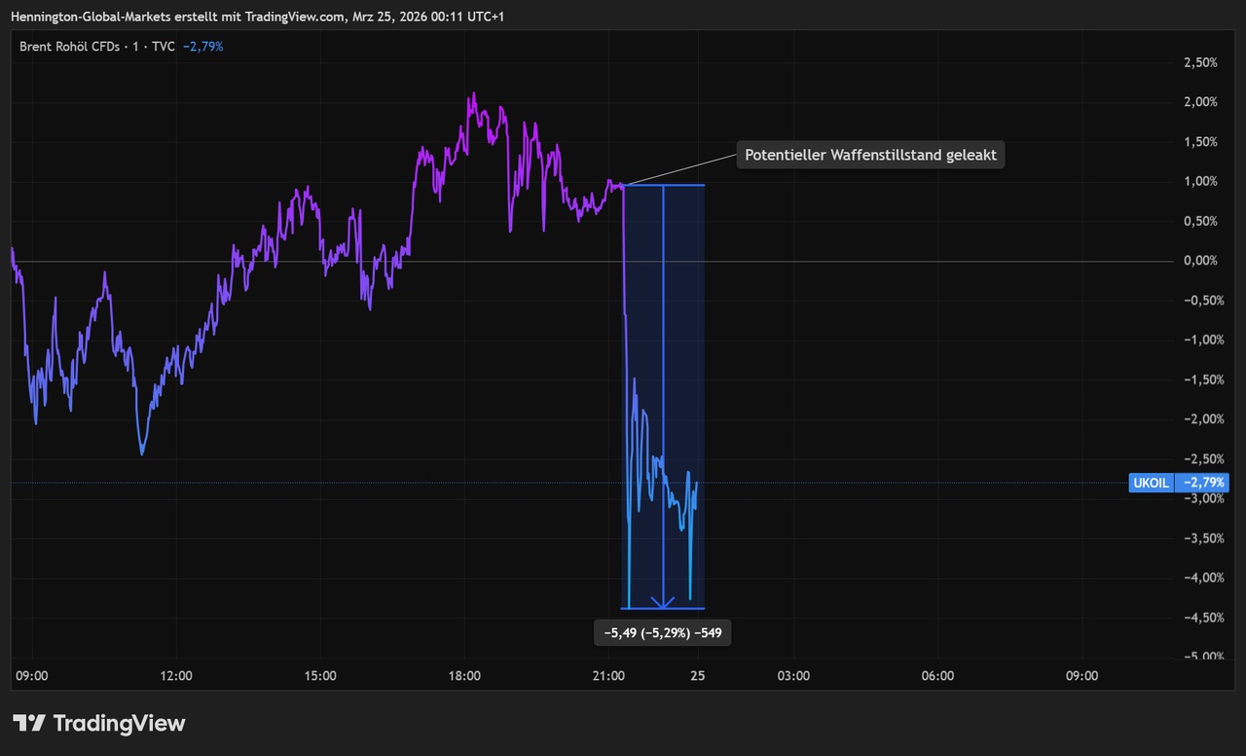Image resolution: width=1246 pixels, height=756 pixels.
Task: Click the 2,50% price axis label
Action: coord(1200,62)
